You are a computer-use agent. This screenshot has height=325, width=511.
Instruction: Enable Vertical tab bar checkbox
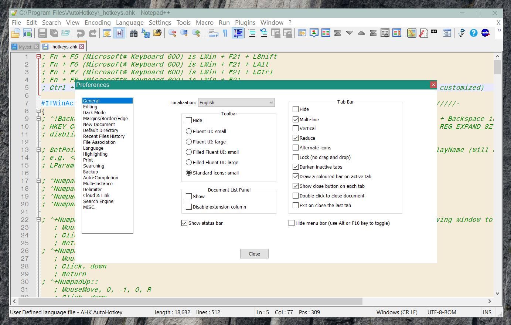point(296,128)
